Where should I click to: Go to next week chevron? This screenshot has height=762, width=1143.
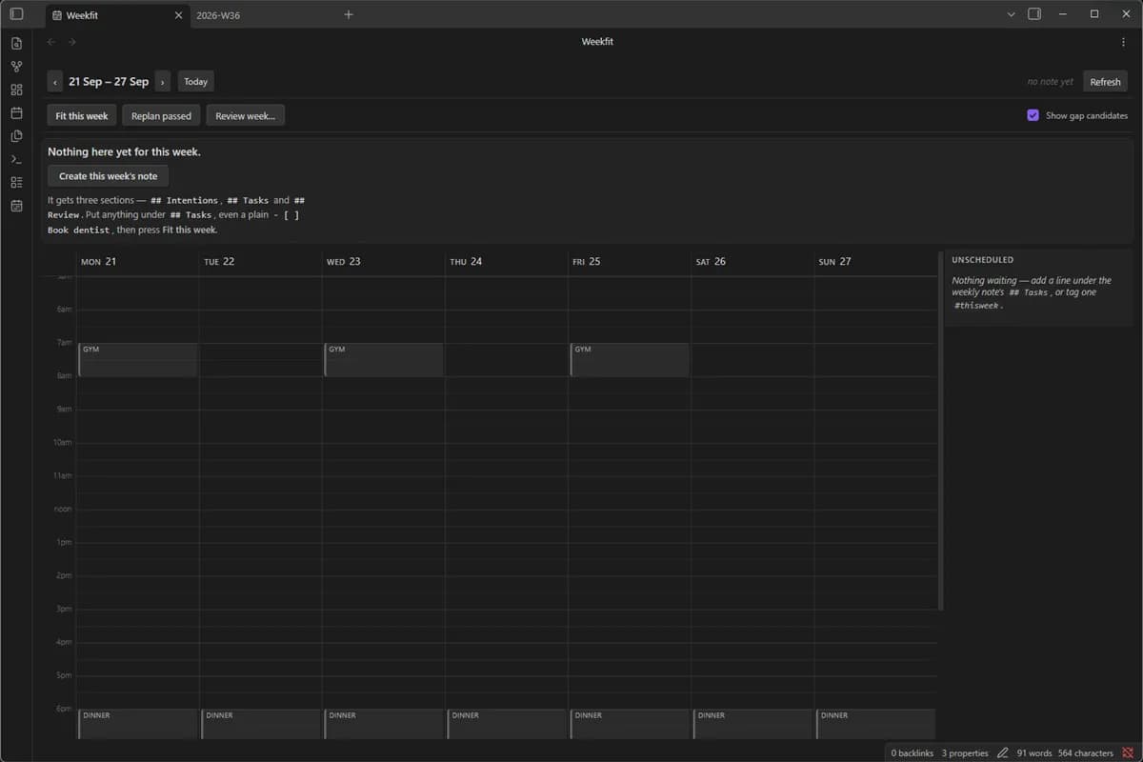(163, 82)
